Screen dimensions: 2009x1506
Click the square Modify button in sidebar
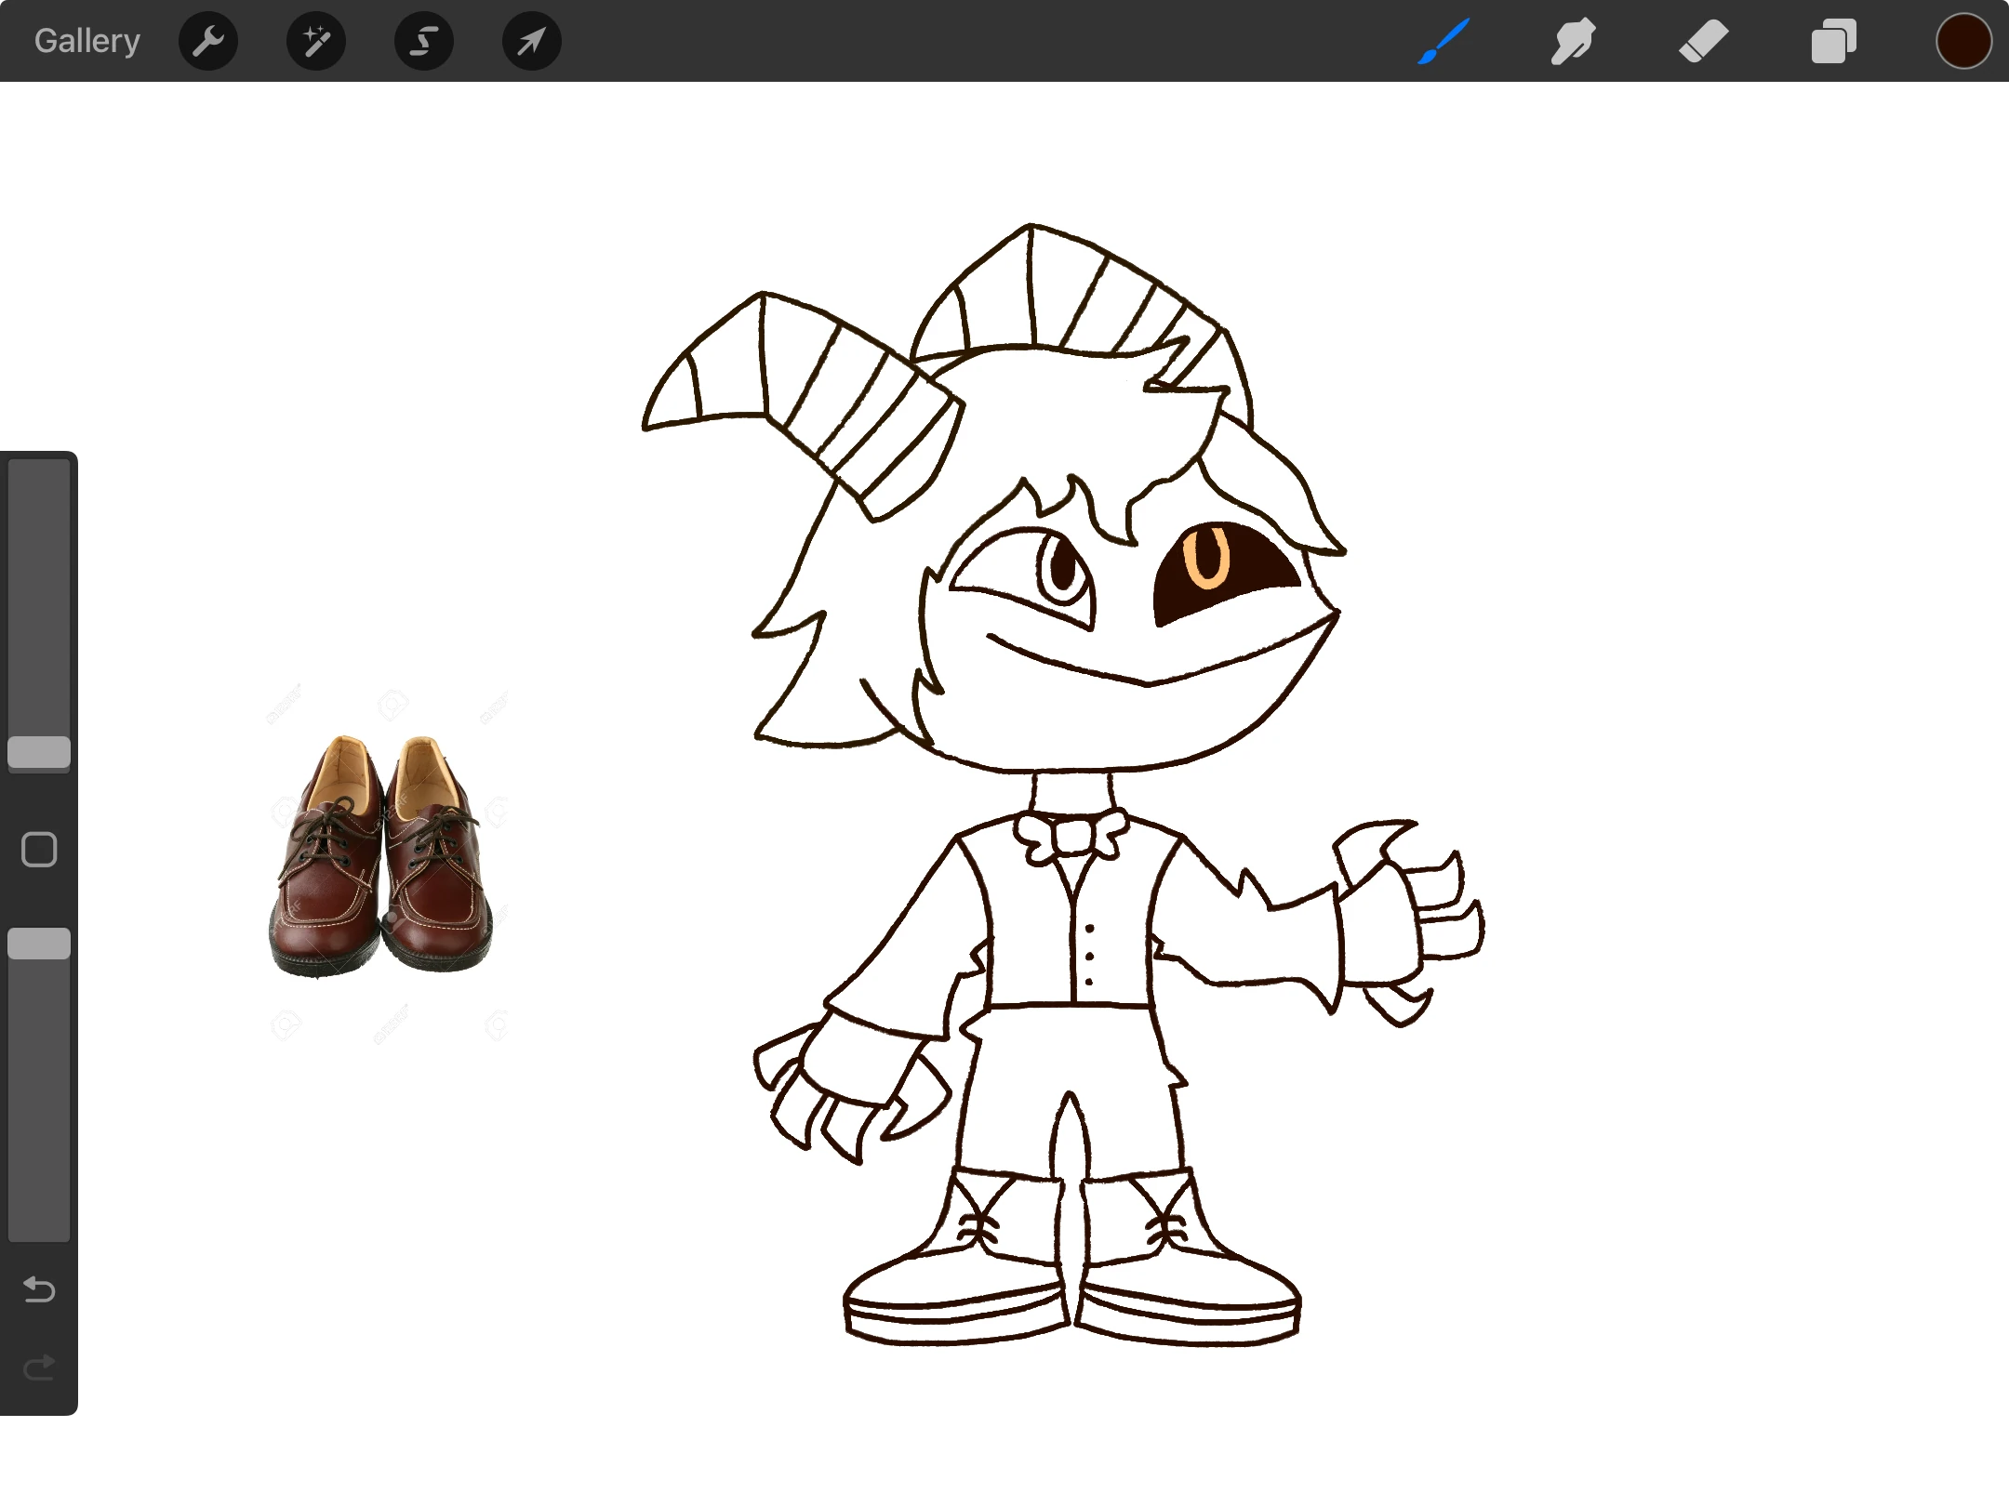[x=39, y=849]
